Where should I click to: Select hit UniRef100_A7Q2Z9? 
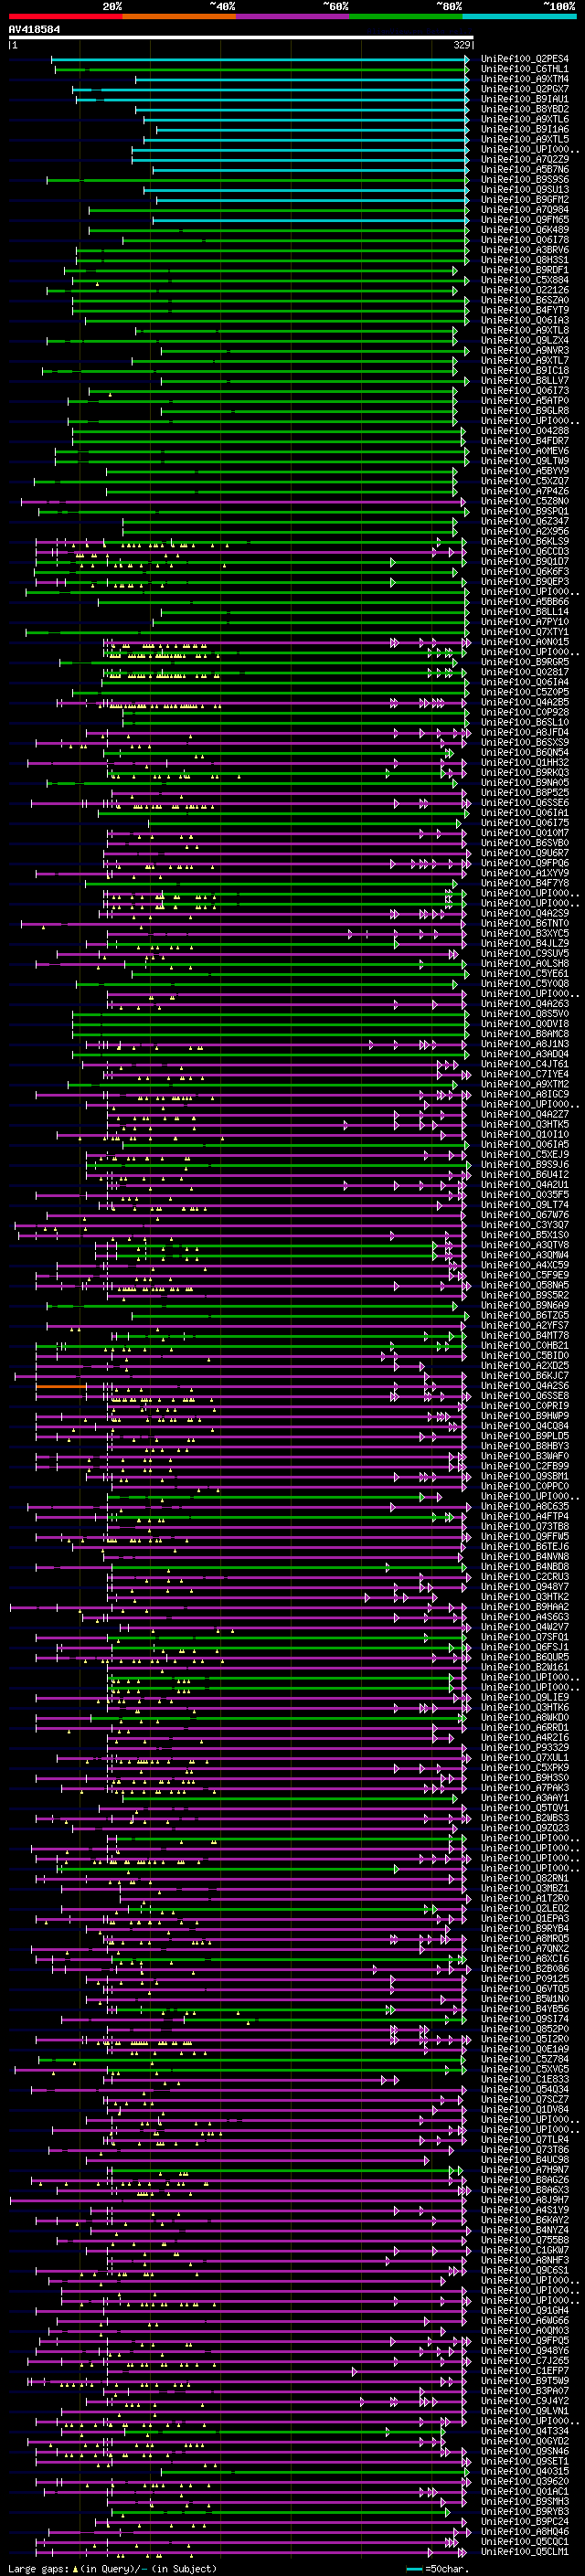pyautogui.click(x=525, y=159)
